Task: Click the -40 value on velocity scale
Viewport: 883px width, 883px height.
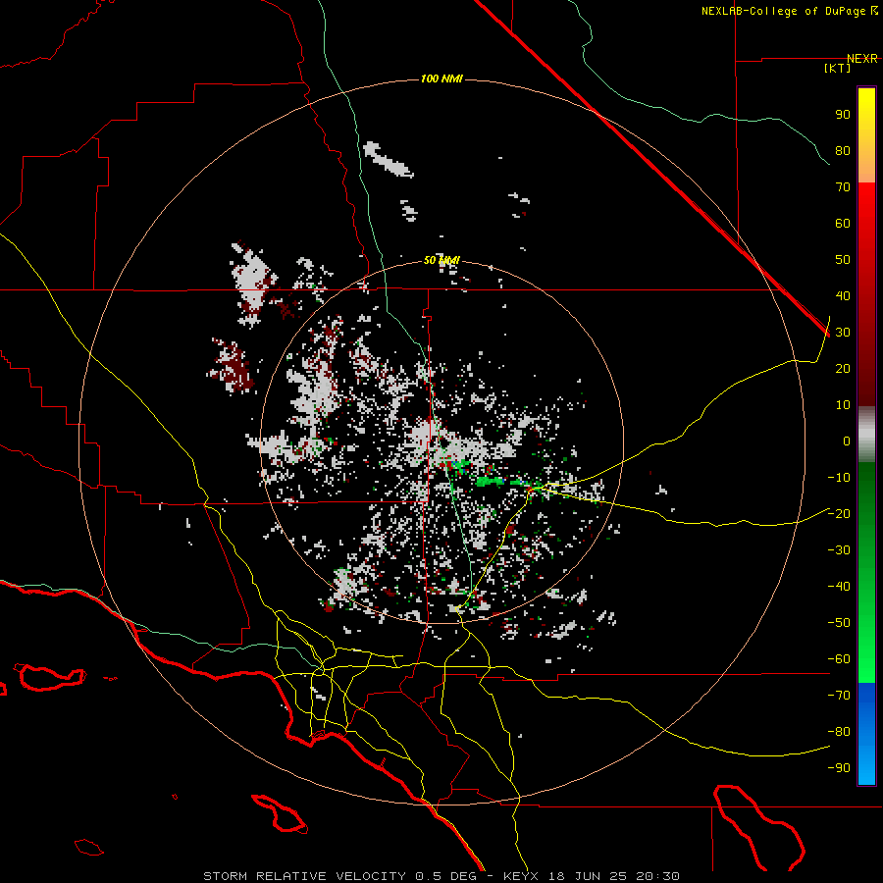Action: [x=839, y=587]
